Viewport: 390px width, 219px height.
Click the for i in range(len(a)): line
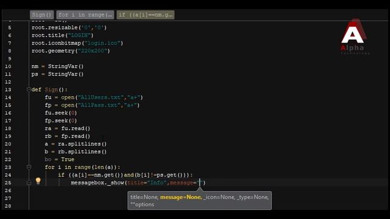coord(82,167)
